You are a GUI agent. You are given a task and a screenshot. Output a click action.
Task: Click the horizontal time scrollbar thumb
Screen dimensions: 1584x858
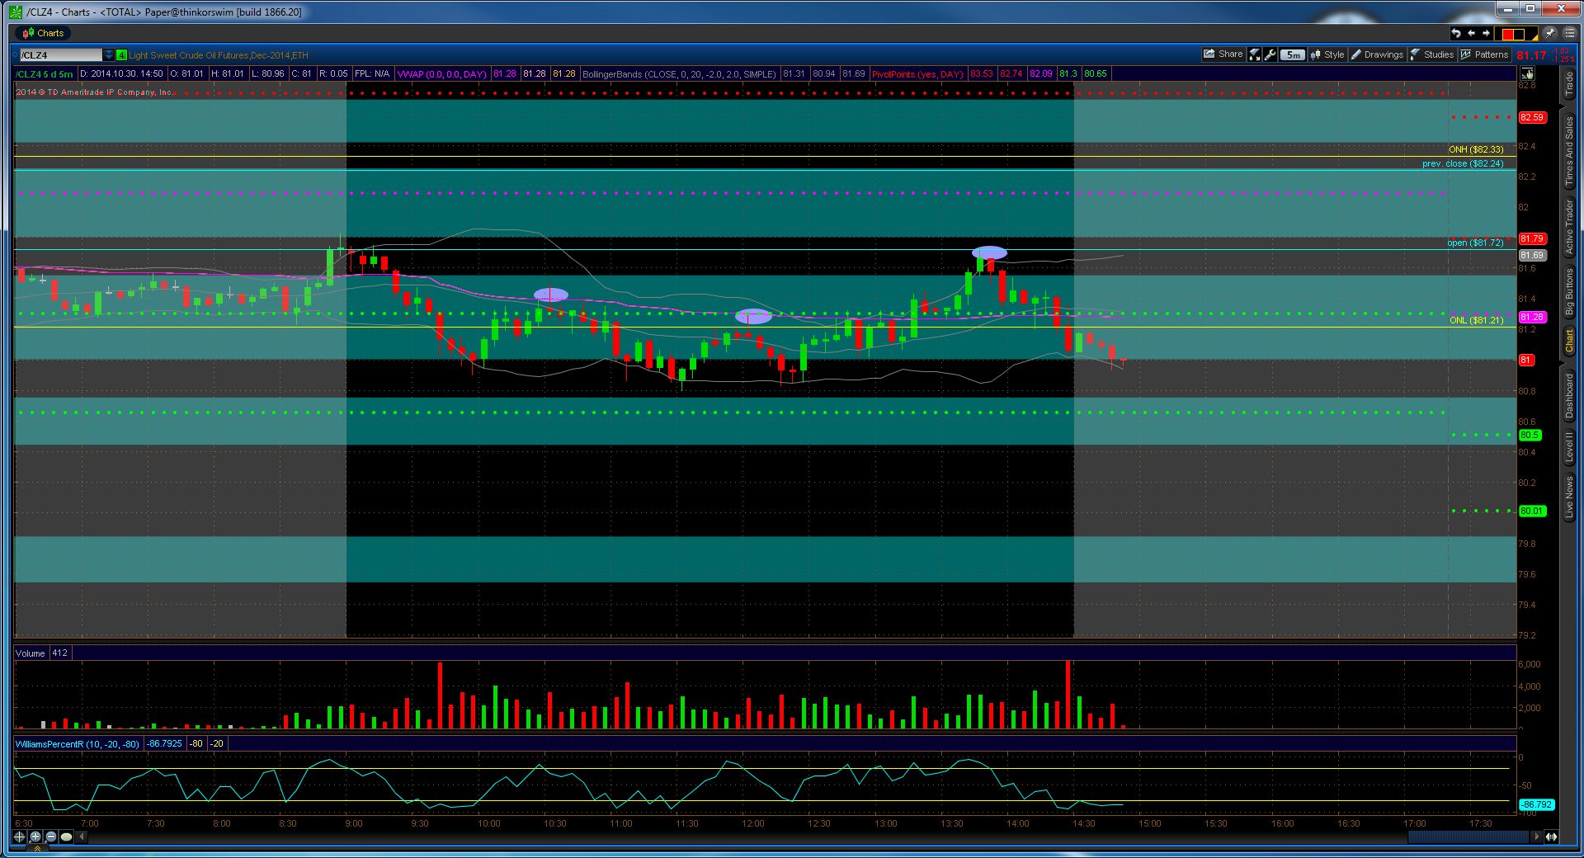point(1468,837)
